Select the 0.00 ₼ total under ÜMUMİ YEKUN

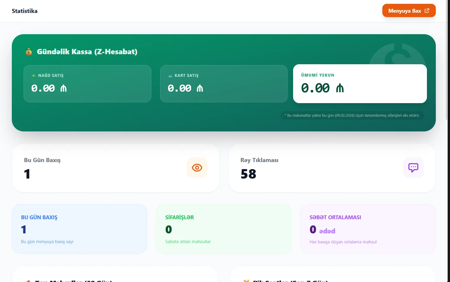coord(322,88)
